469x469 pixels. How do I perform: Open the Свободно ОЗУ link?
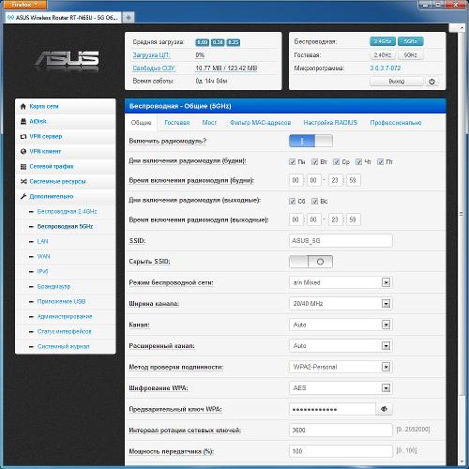(154, 68)
